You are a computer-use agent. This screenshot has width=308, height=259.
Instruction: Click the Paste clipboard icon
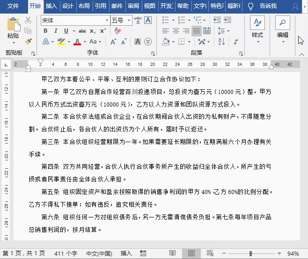pos(14,24)
